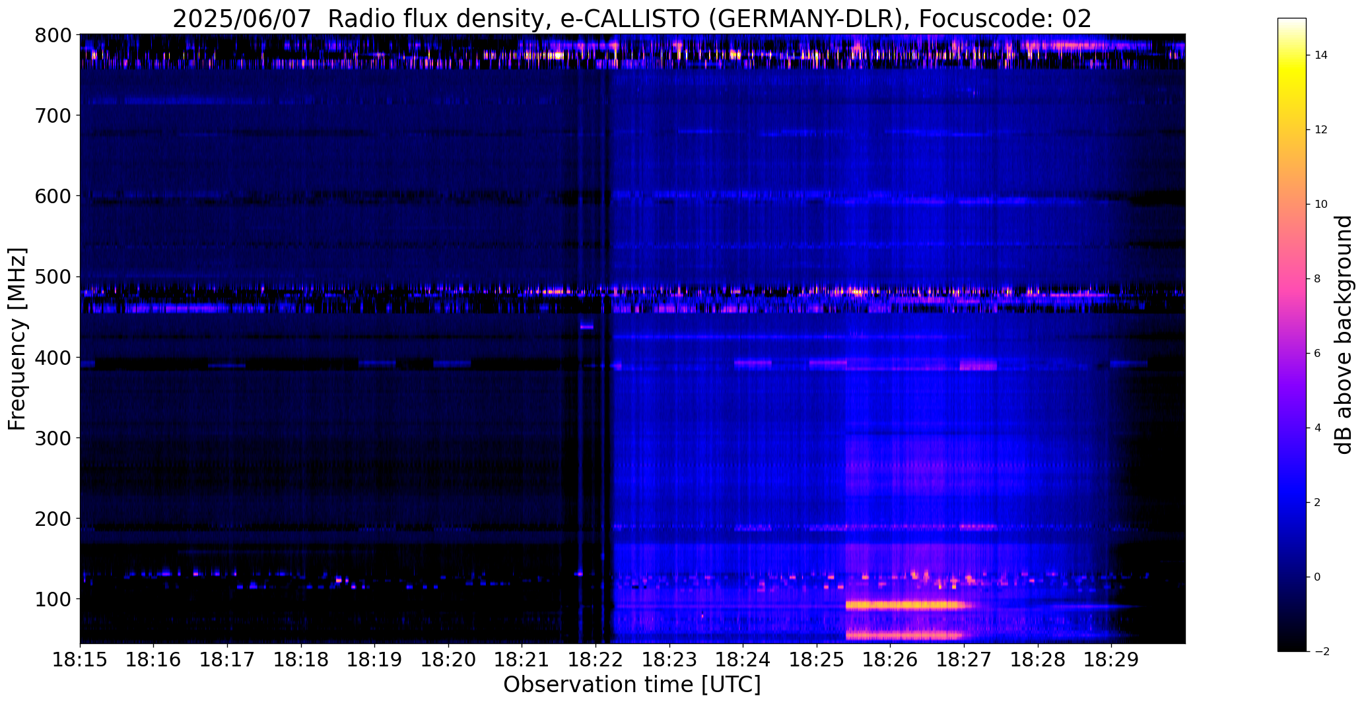The image size is (1364, 704).
Task: Click the colorbar tick value 6
Action: (x=1318, y=354)
